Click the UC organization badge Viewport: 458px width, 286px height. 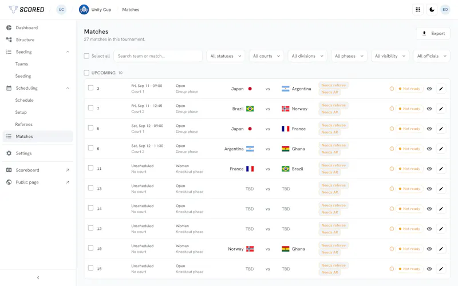pos(61,10)
